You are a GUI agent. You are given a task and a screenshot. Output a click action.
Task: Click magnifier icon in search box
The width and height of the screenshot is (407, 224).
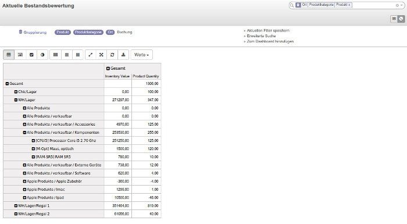point(292,5)
